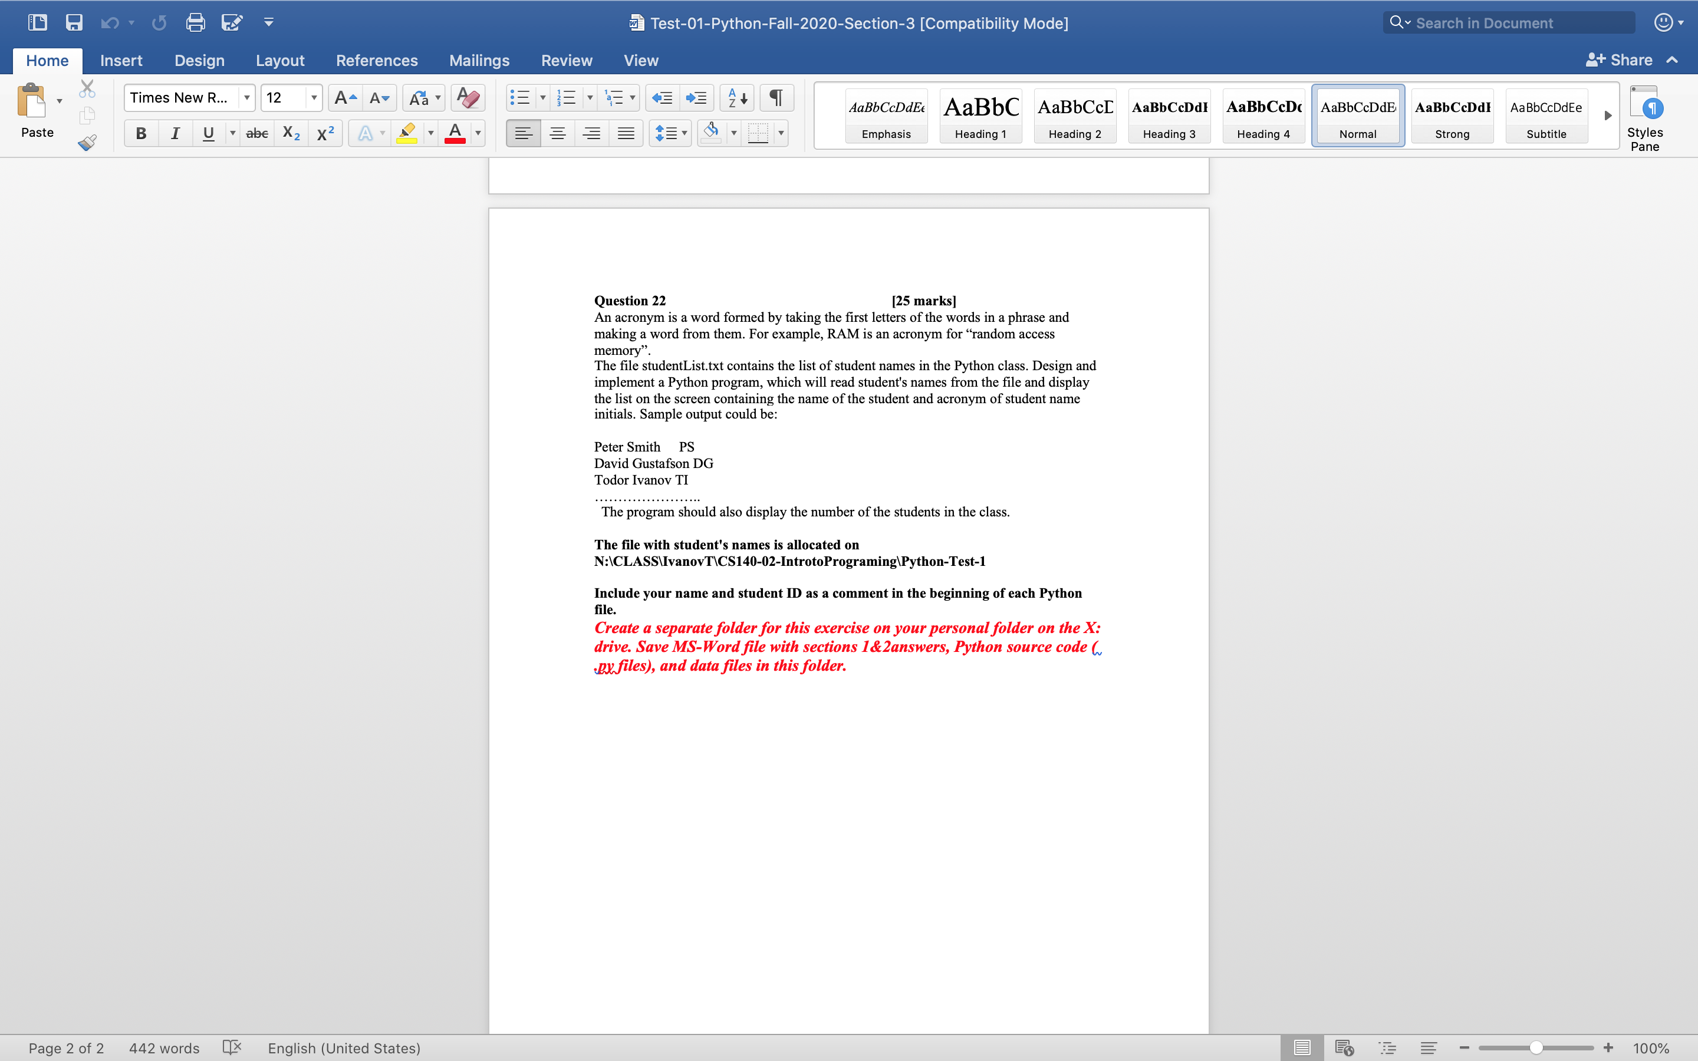Viewport: 1698px width, 1061px height.
Task: Click the Strikethrough abc icon
Action: tap(257, 133)
